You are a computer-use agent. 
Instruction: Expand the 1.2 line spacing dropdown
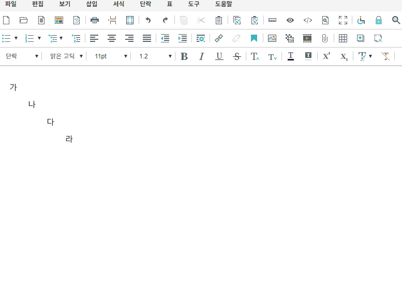tap(155, 56)
